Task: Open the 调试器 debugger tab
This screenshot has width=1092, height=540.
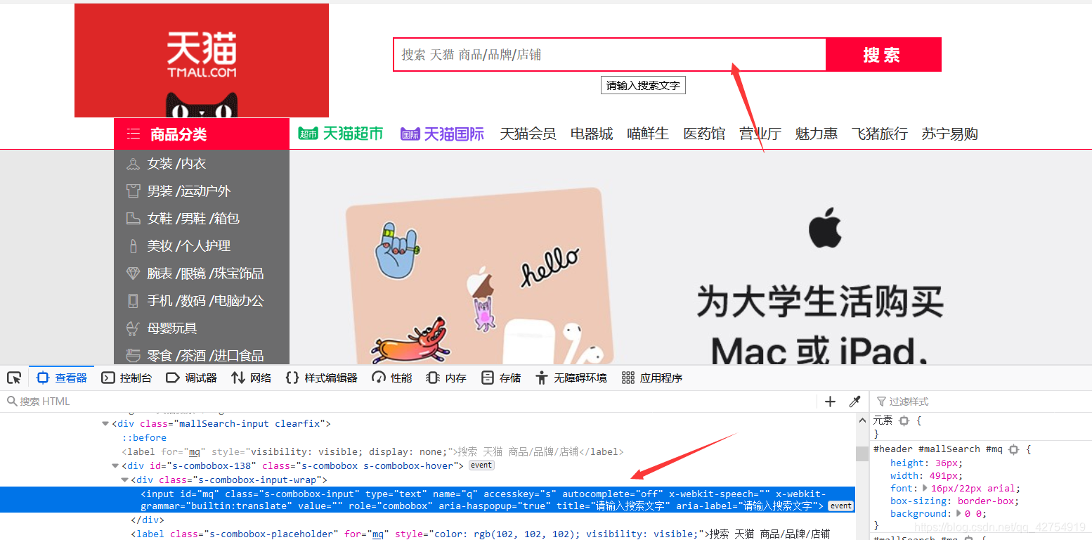Action: coord(191,378)
